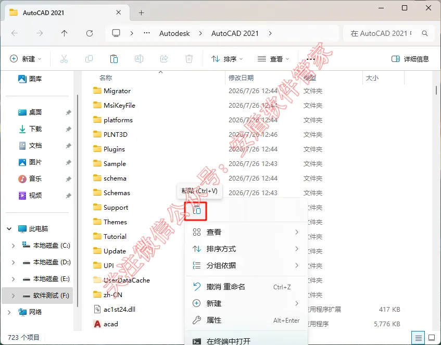Image resolution: width=441 pixels, height=345 pixels.
Task: Switch to details list view icon
Action: [x=418, y=338]
